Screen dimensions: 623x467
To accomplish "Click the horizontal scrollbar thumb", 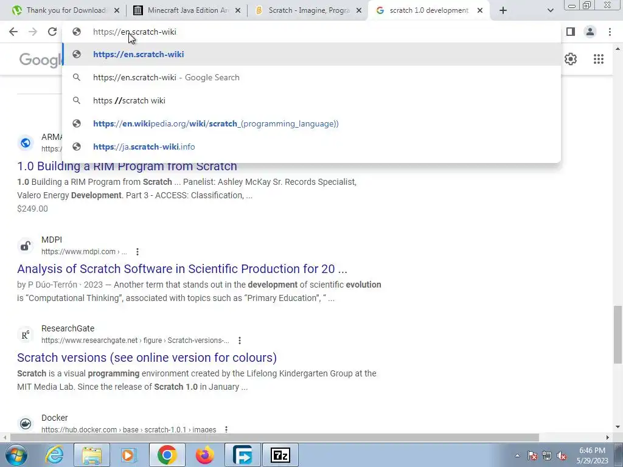I will tap(274, 438).
